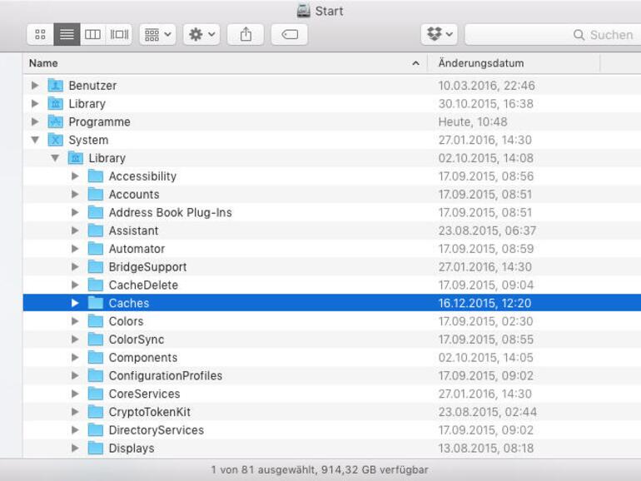Click the Share toolbar button
Viewport: 641px width, 481px height.
tap(246, 34)
